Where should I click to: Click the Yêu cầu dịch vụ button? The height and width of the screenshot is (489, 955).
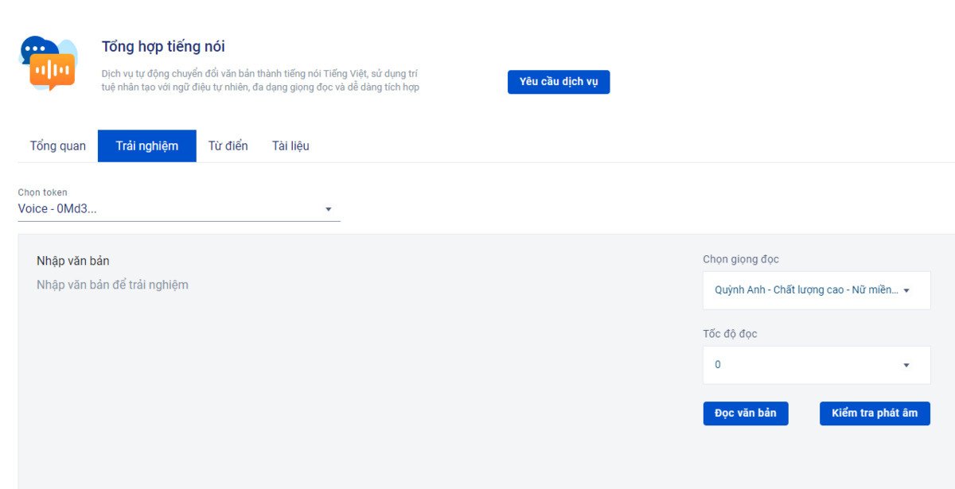pyautogui.click(x=559, y=82)
